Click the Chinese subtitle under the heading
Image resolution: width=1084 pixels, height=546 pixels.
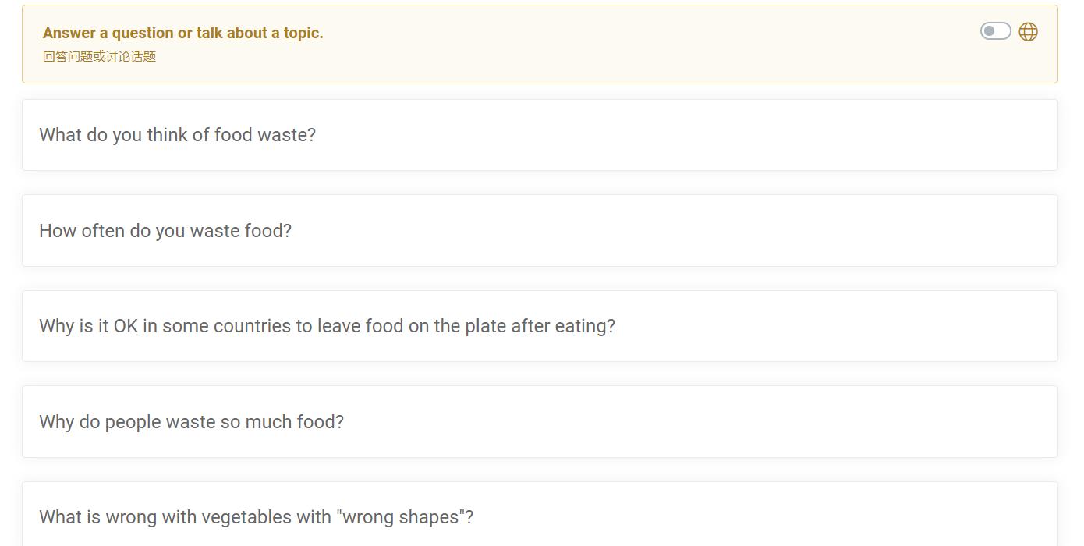point(99,56)
